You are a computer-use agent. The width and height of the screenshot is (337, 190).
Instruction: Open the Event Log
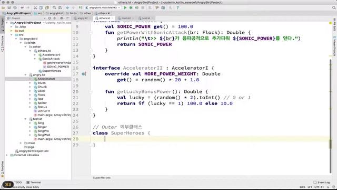322,183
